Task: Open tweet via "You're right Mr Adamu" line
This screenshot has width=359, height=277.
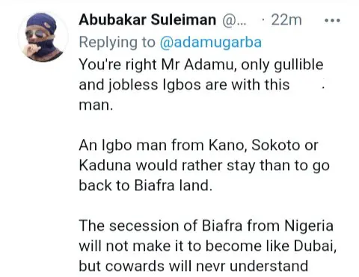Action: click(x=201, y=65)
